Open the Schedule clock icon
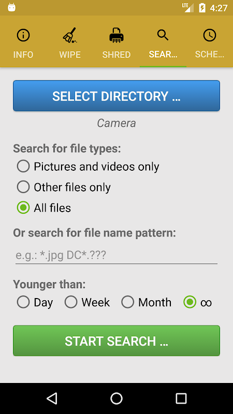This screenshot has height=414, width=233. 210,35
